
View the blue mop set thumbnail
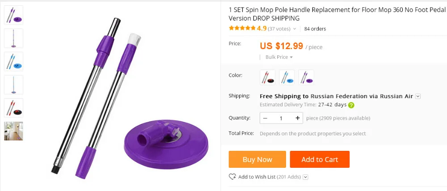coord(13,62)
